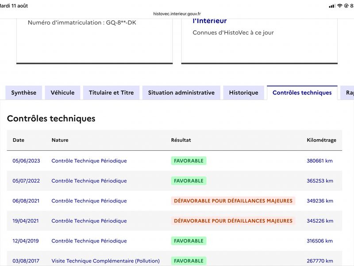Select the Contrôles techniques tab
Image resolution: width=354 pixels, height=266 pixels.
pos(302,93)
